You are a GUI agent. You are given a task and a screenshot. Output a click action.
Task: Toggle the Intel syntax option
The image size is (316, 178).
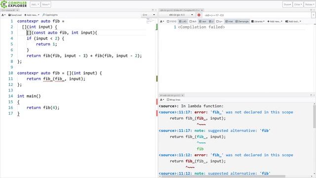[x=229, y=21]
